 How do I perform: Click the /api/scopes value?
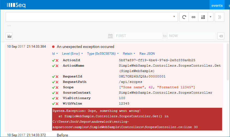click(131, 82)
